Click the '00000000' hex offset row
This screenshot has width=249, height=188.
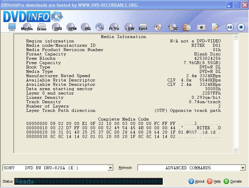coord(123,124)
